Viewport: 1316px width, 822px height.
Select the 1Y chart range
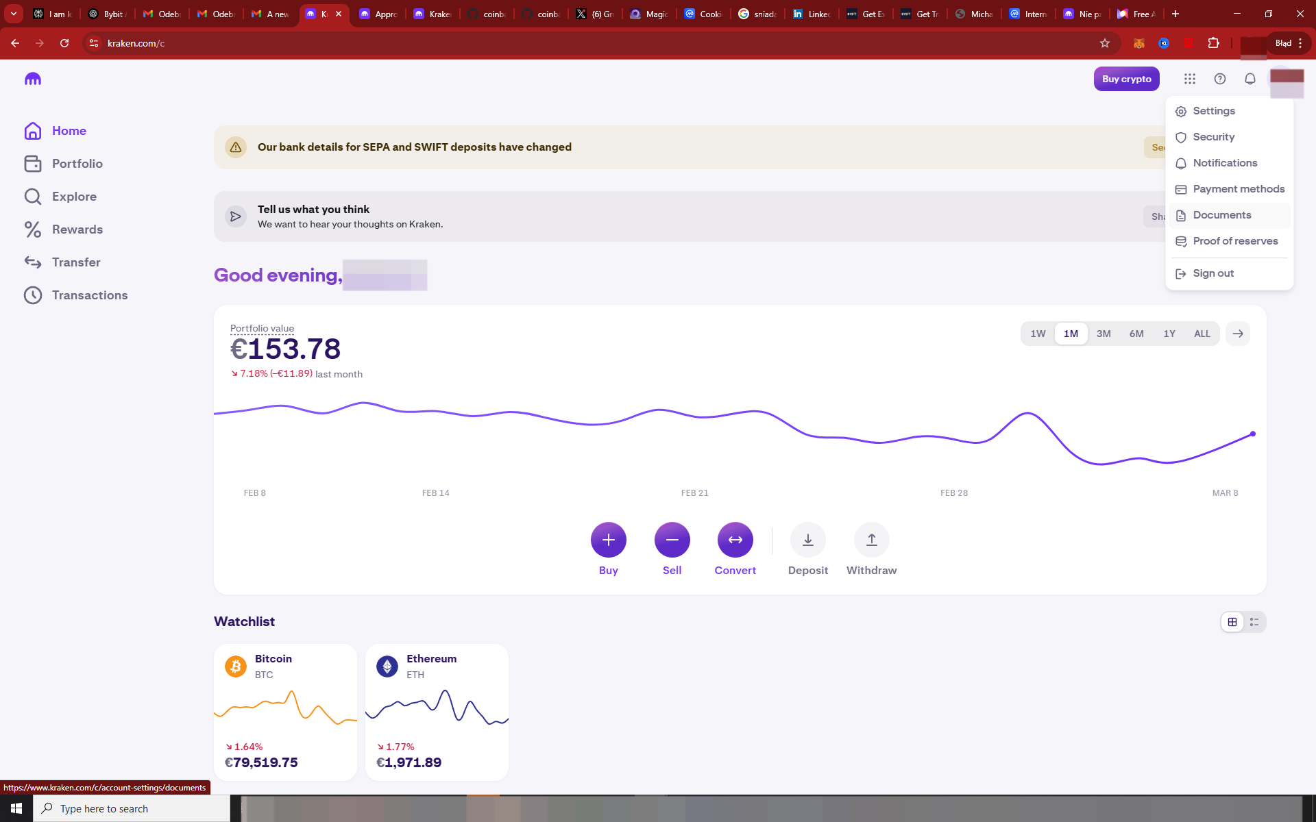(1169, 334)
